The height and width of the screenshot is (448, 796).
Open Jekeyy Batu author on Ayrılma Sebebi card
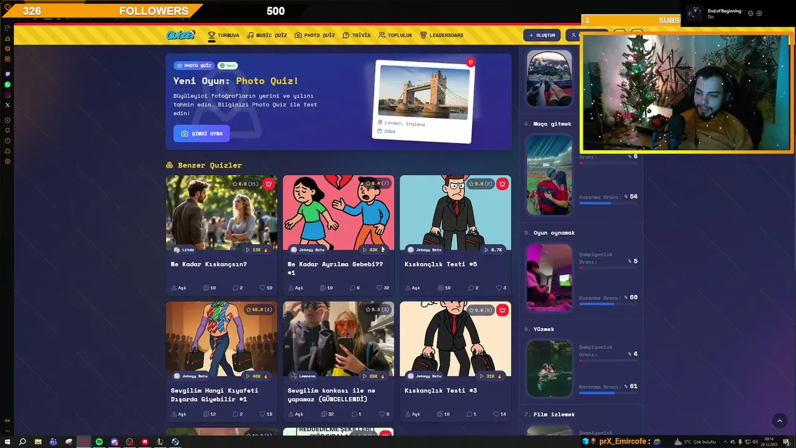(x=308, y=250)
